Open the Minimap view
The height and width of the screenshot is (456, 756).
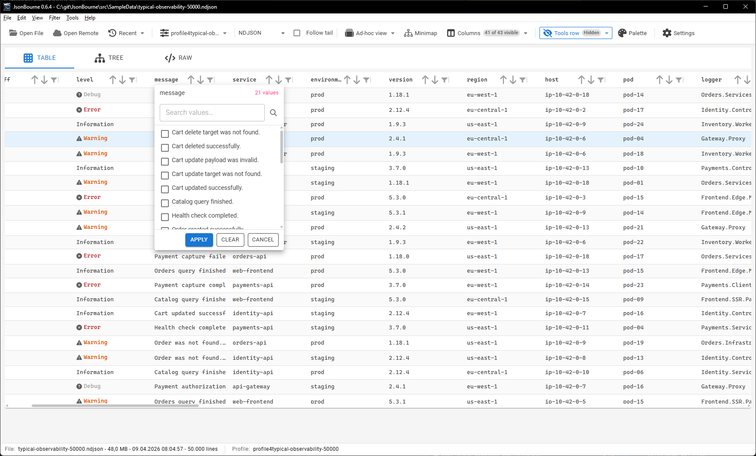click(x=421, y=33)
